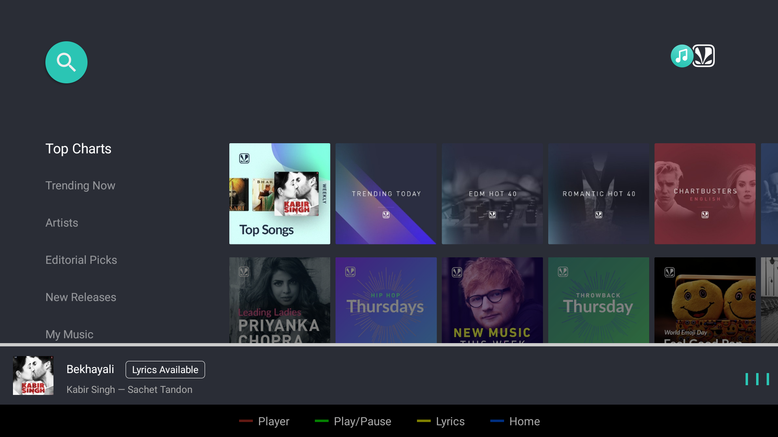This screenshot has height=437, width=778.
Task: Click the teal search icon
Action: [x=66, y=62]
